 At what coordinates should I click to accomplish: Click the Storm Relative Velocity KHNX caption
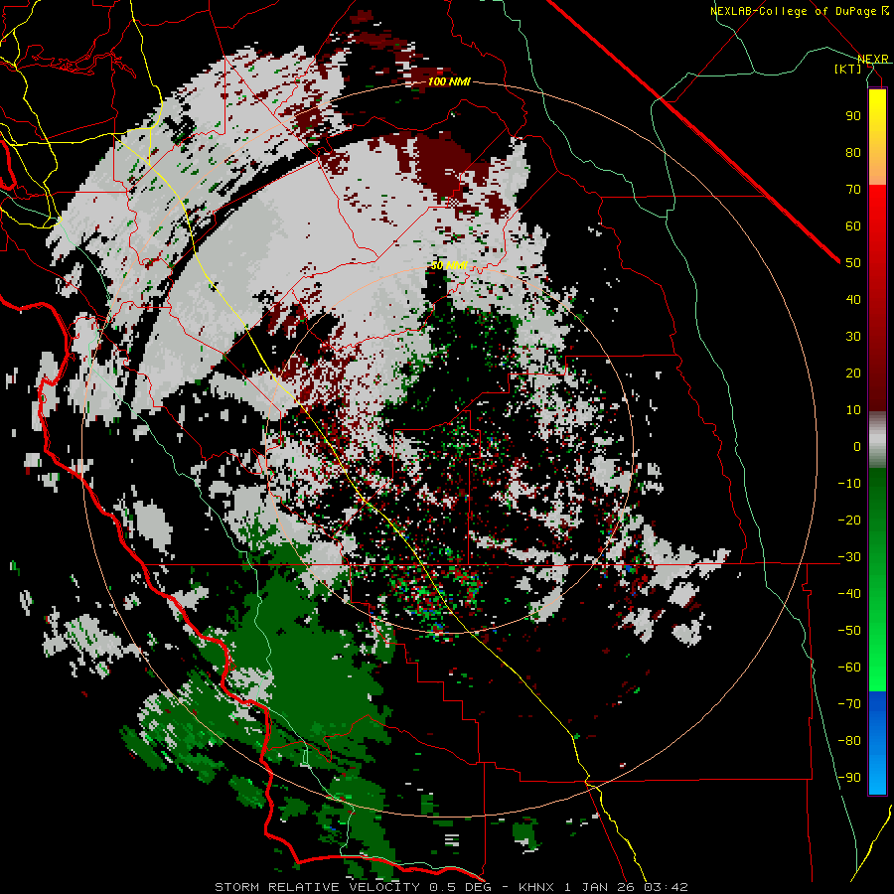click(451, 887)
